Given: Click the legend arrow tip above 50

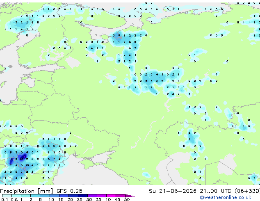Looking at the screenshot, I should click(x=130, y=196).
